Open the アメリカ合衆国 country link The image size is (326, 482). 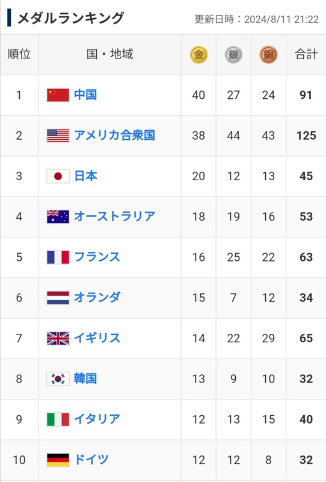point(114,135)
